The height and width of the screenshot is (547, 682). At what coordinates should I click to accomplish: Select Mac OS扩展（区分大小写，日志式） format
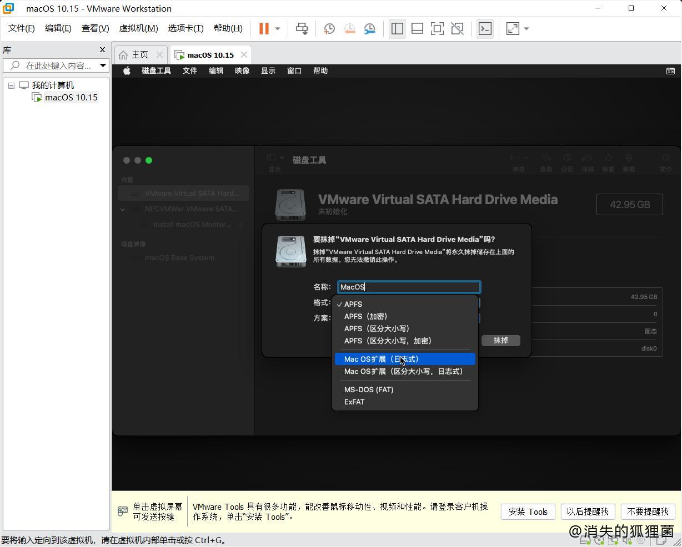click(405, 371)
